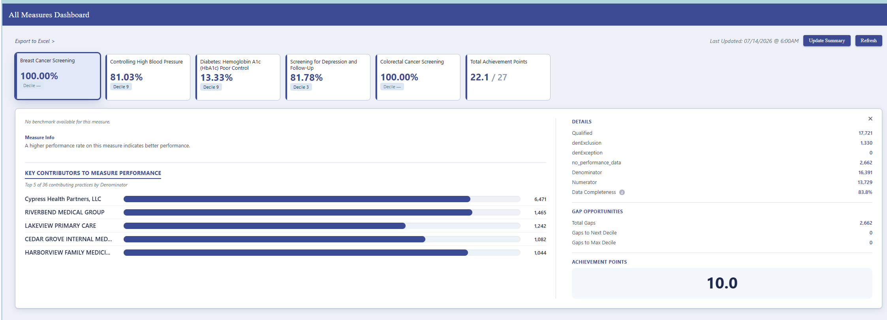Click the All Measures Dashboard title
Viewport: 887px width, 320px height.
pyautogui.click(x=49, y=15)
